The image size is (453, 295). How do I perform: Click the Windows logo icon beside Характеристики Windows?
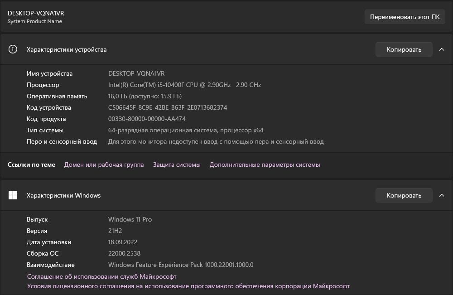pos(13,195)
